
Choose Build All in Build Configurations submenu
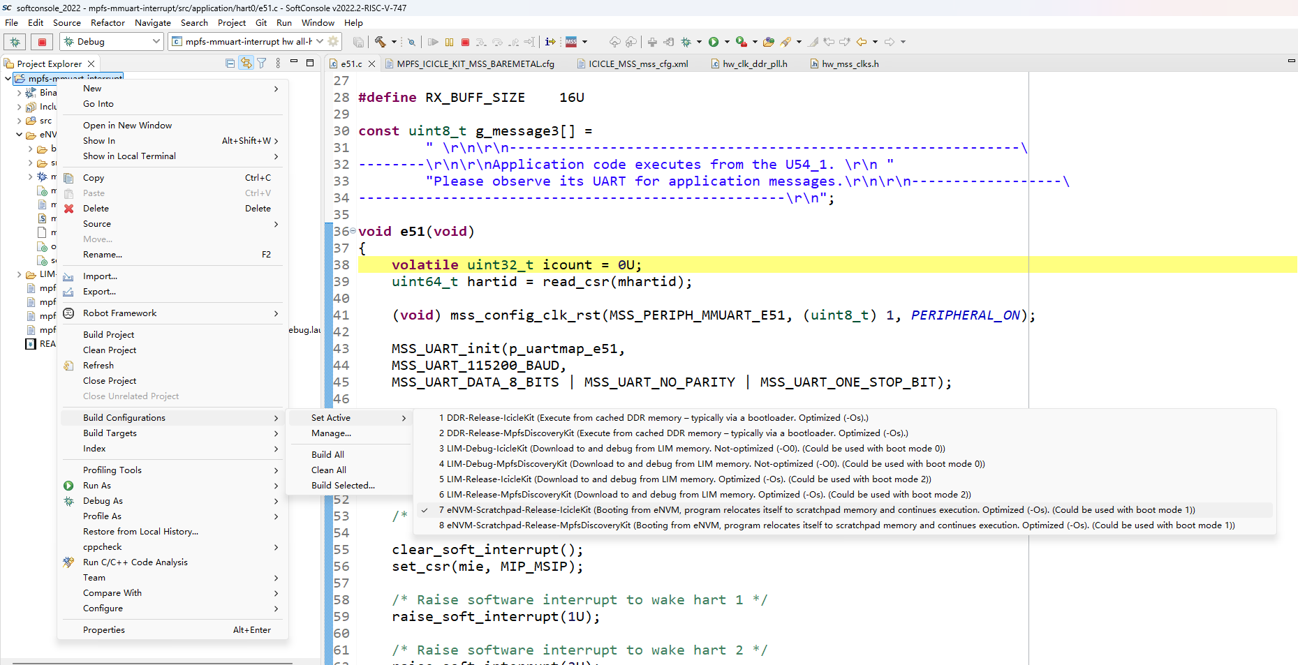click(349, 455)
